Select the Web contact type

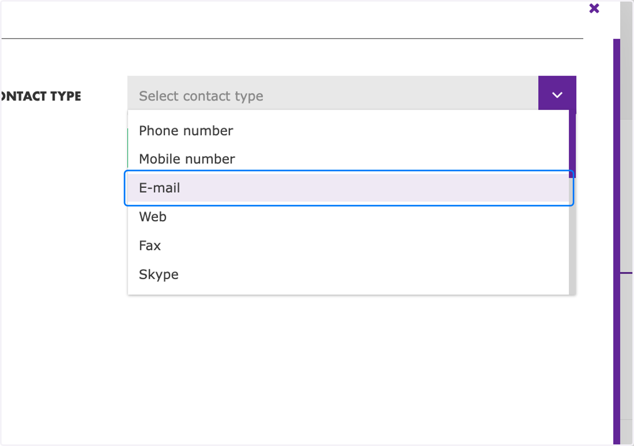[x=348, y=217]
